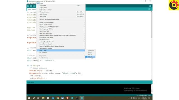This screenshot has width=179, height=100.
Task: Select the first COM port in Serial ports
Action: click(90, 52)
